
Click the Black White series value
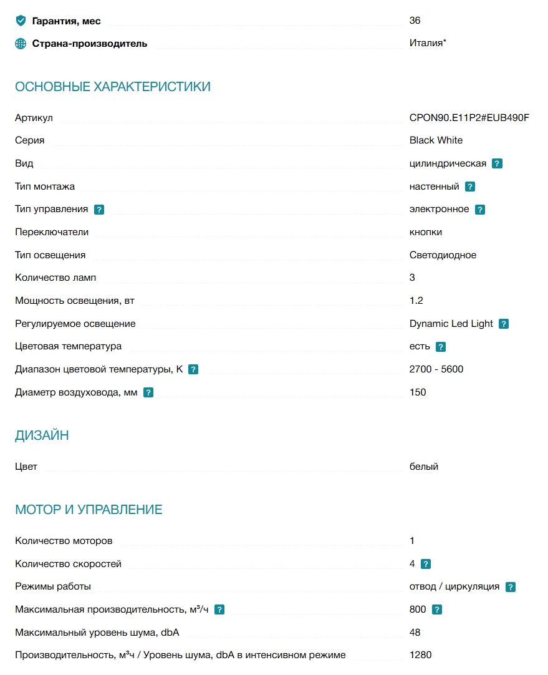(436, 140)
